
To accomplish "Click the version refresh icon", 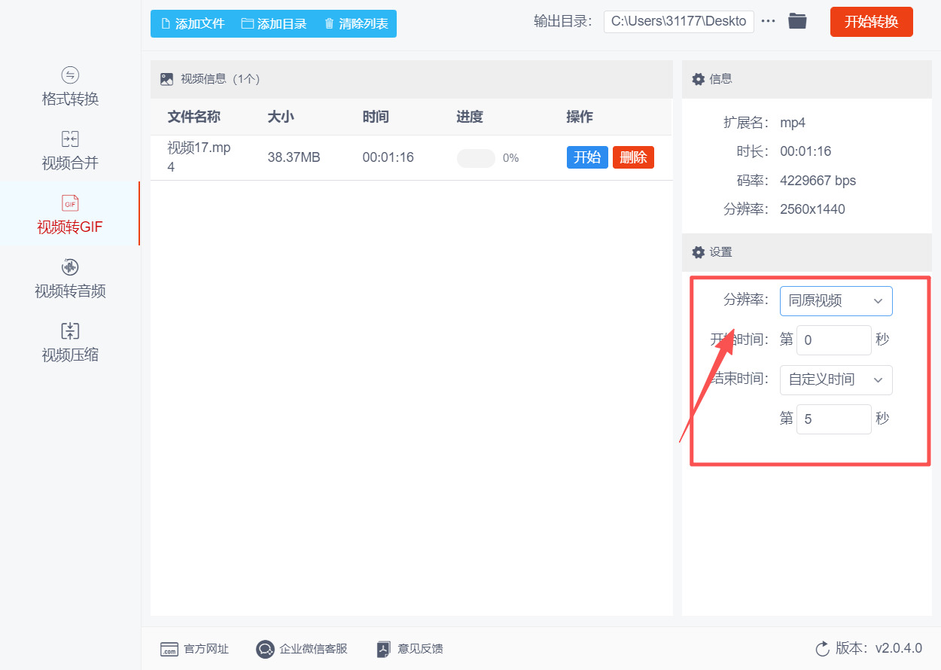I will pos(822,649).
